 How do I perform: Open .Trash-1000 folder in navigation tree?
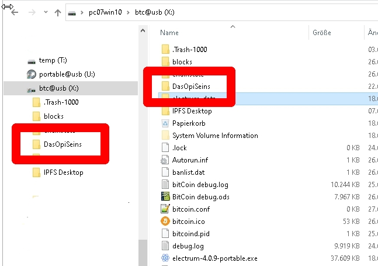click(x=61, y=102)
